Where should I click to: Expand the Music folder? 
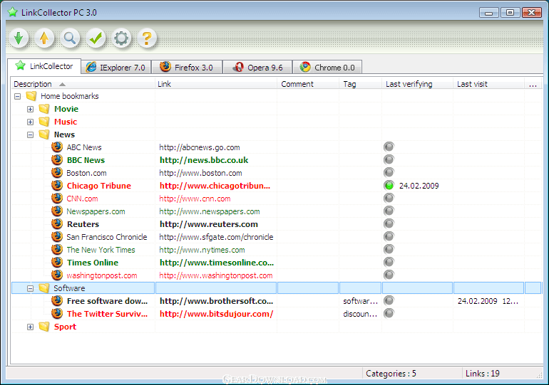click(31, 122)
